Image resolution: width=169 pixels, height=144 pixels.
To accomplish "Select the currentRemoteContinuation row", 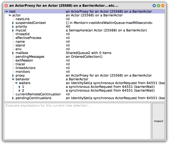I will tap(84, 94).
